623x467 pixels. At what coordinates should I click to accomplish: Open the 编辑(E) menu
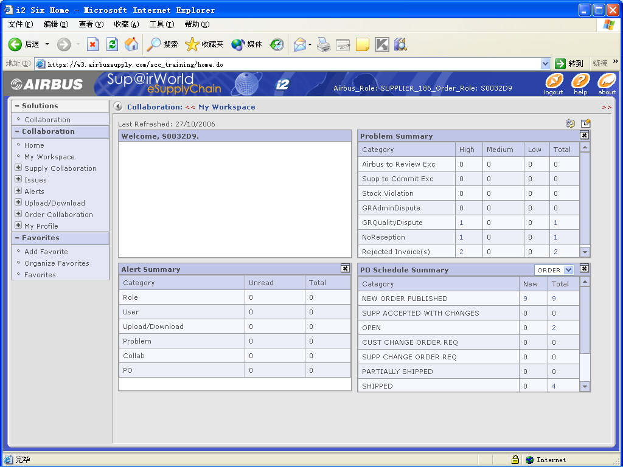56,24
